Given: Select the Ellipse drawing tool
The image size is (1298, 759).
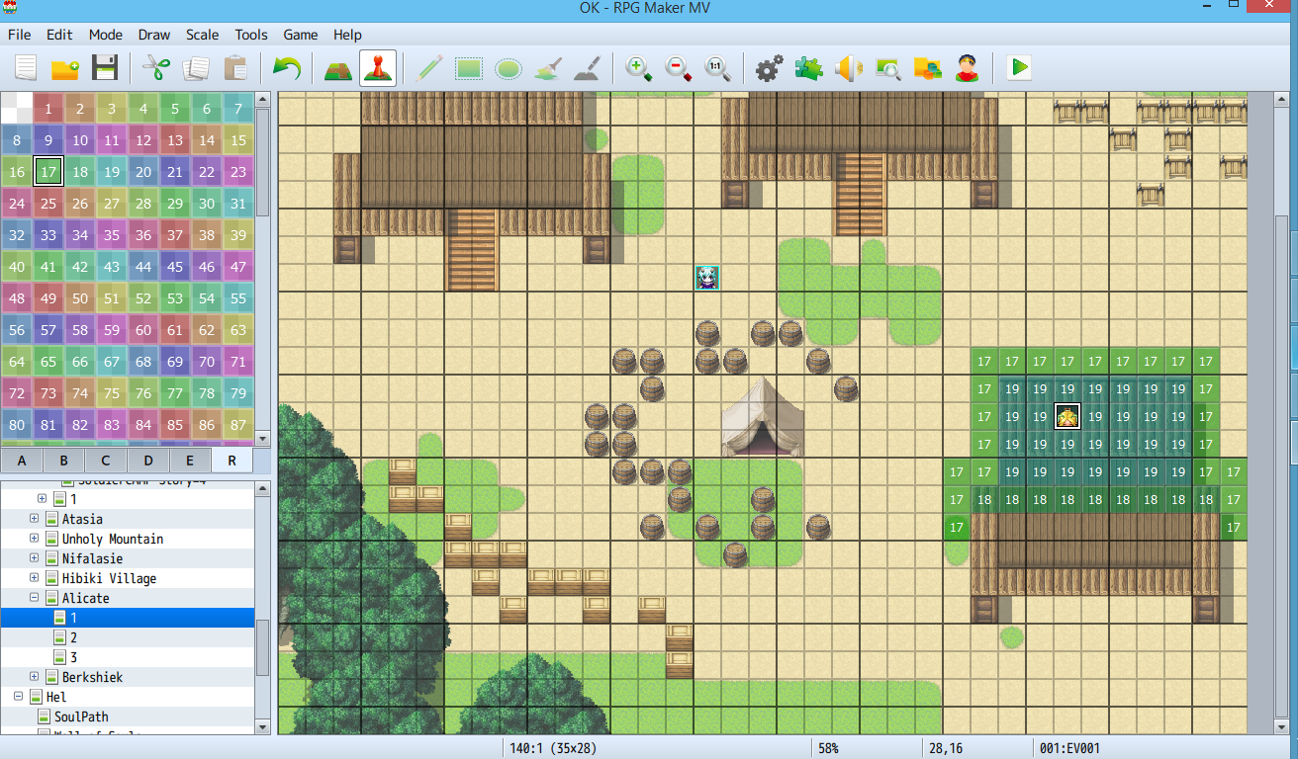Looking at the screenshot, I should click(509, 68).
